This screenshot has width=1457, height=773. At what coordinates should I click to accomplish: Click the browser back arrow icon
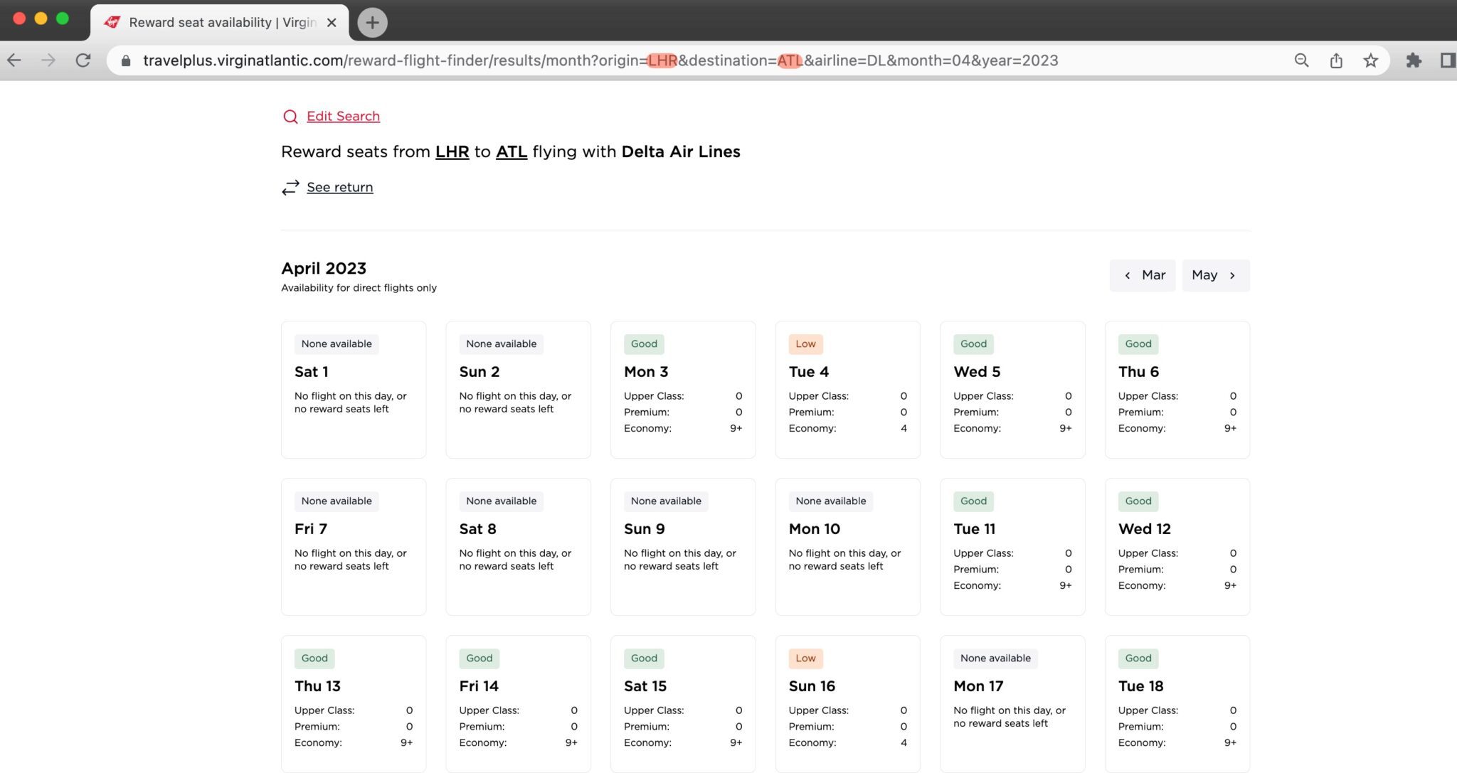[14, 60]
